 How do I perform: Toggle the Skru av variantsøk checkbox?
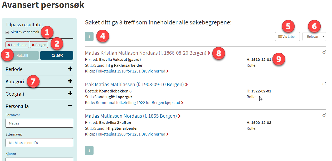click(7, 32)
